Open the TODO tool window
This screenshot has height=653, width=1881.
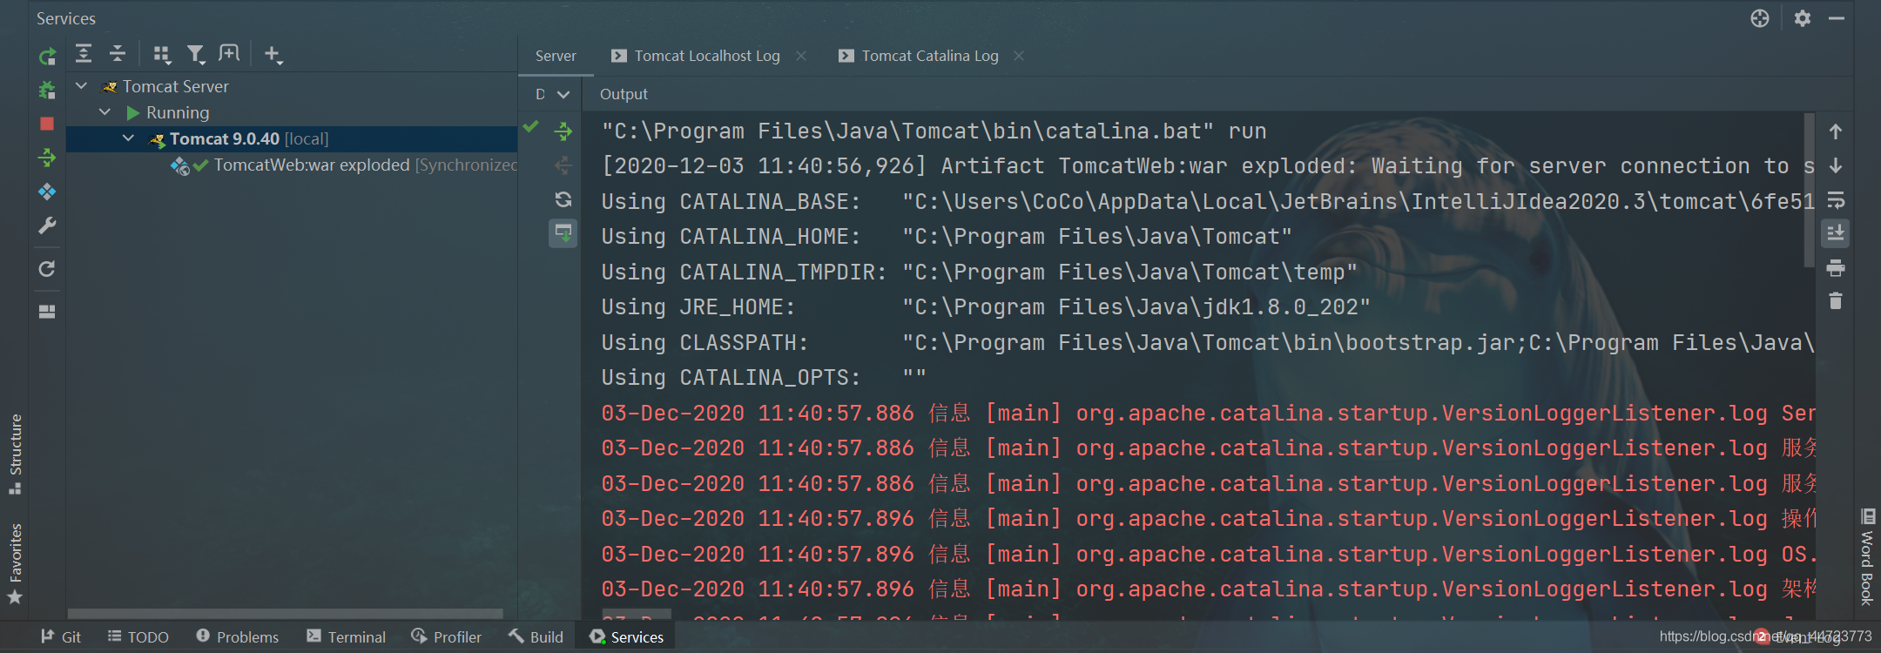pyautogui.click(x=138, y=637)
